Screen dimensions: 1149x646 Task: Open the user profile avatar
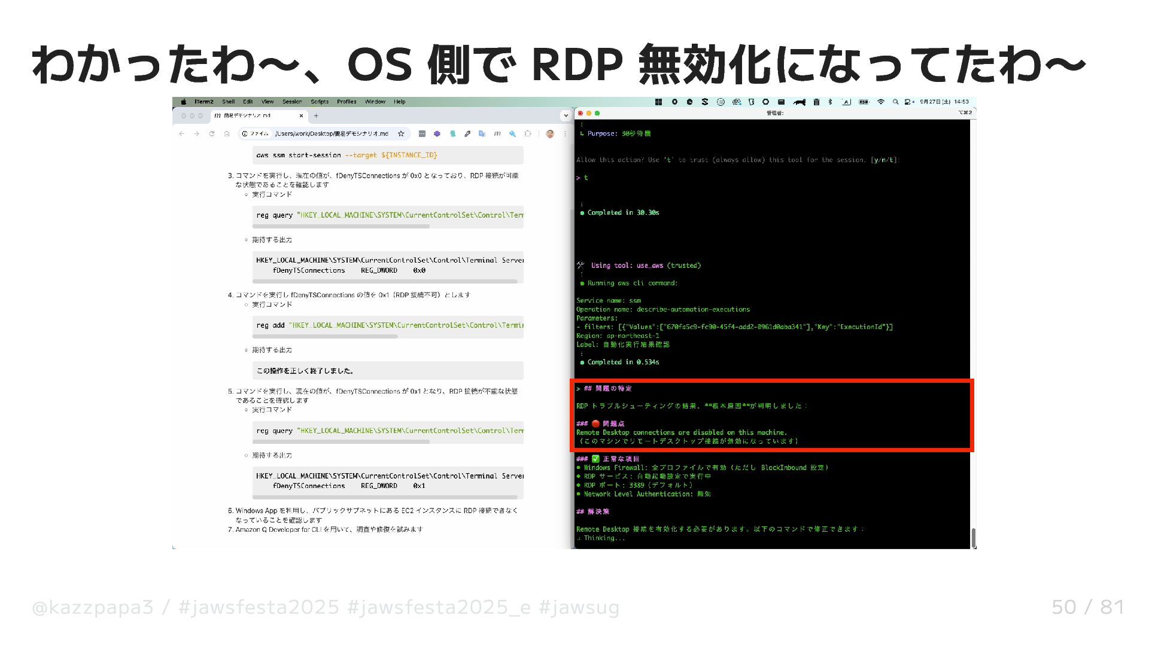pyautogui.click(x=550, y=134)
